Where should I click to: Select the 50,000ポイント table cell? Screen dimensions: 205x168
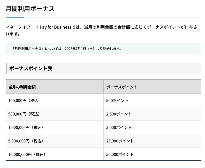[x=120, y=154]
